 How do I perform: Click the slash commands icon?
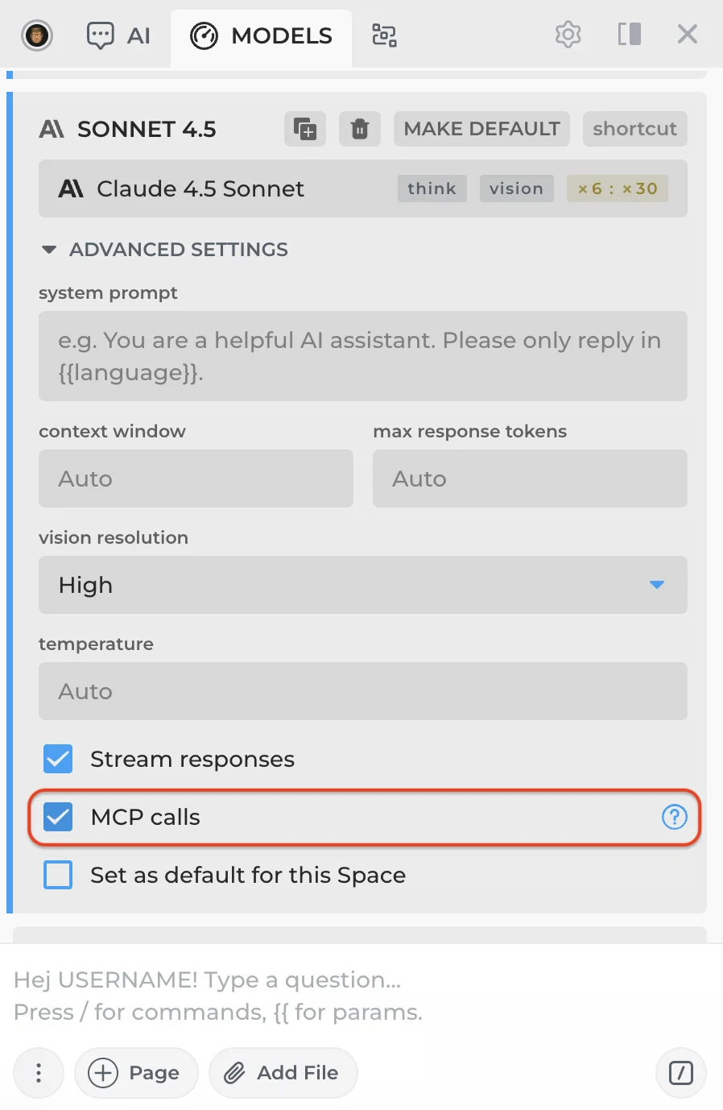coord(681,1072)
